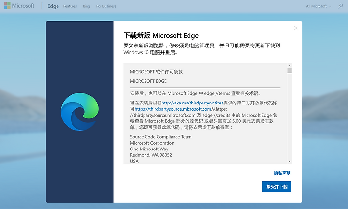Click the Redmond, WA 98052 line

[x=151, y=155]
